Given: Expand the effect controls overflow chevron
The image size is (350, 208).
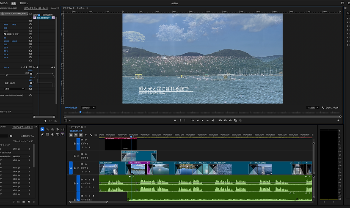Looking at the screenshot, I should coord(58,8).
